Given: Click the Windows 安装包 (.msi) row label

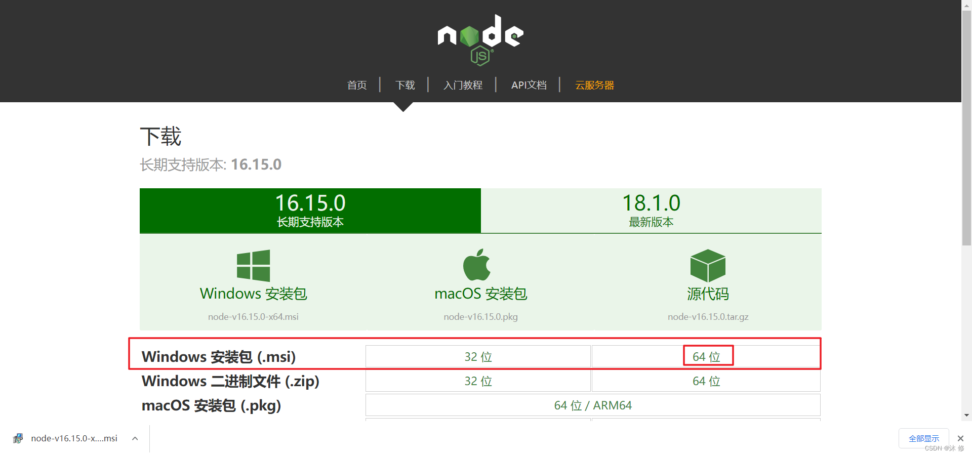Looking at the screenshot, I should tap(219, 356).
